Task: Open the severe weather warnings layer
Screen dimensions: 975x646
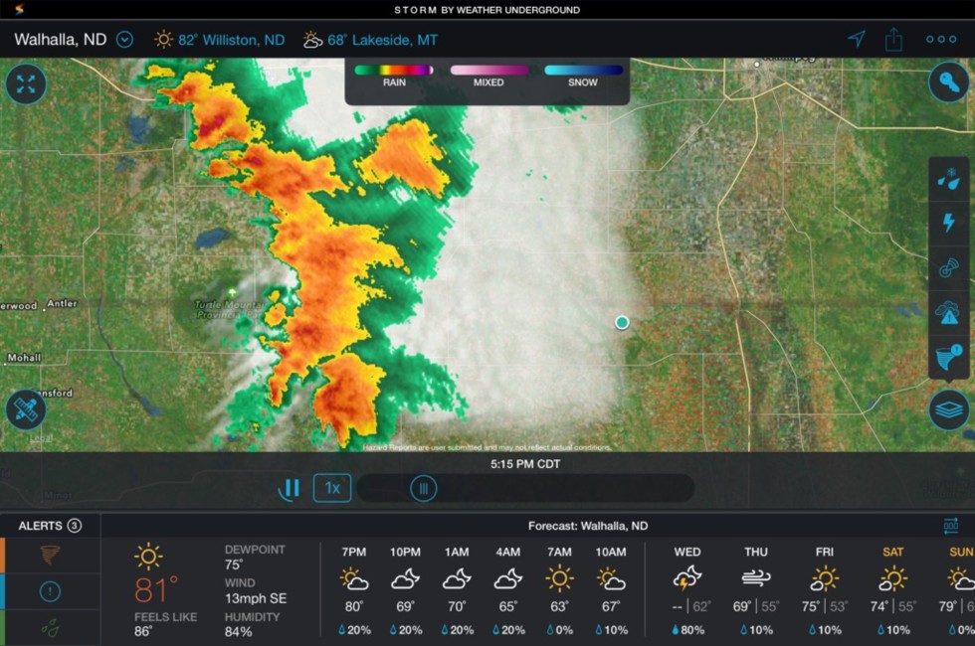Action: click(x=949, y=313)
